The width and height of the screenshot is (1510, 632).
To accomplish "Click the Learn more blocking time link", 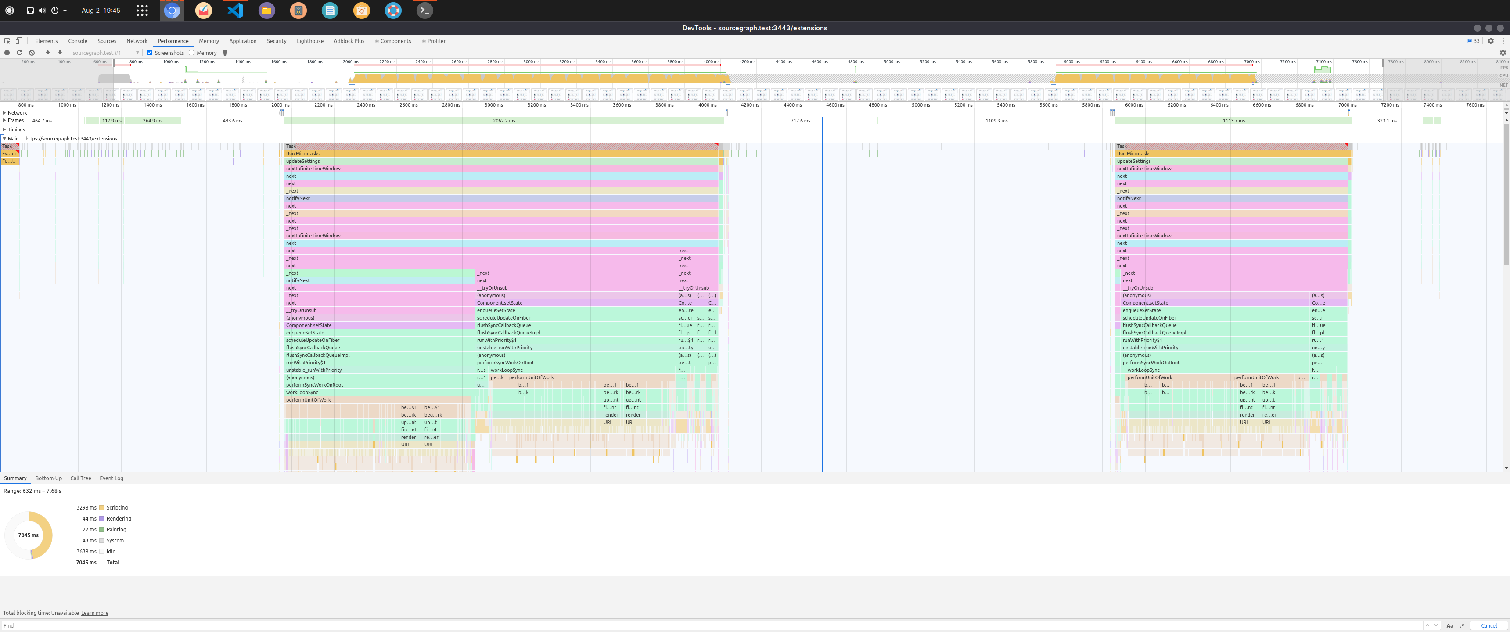I will point(94,613).
